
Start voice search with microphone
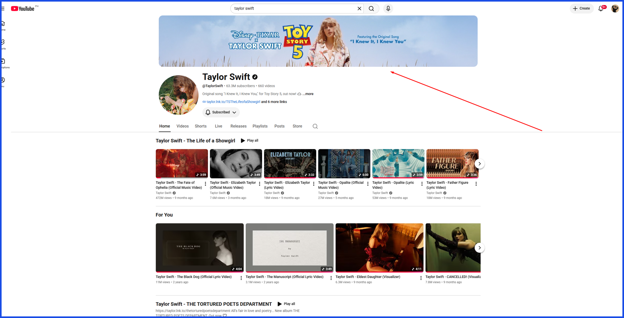[x=388, y=8]
